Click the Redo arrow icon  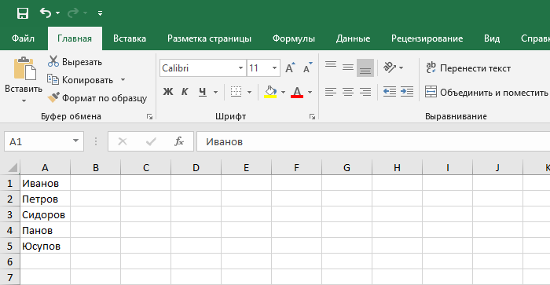pos(72,13)
